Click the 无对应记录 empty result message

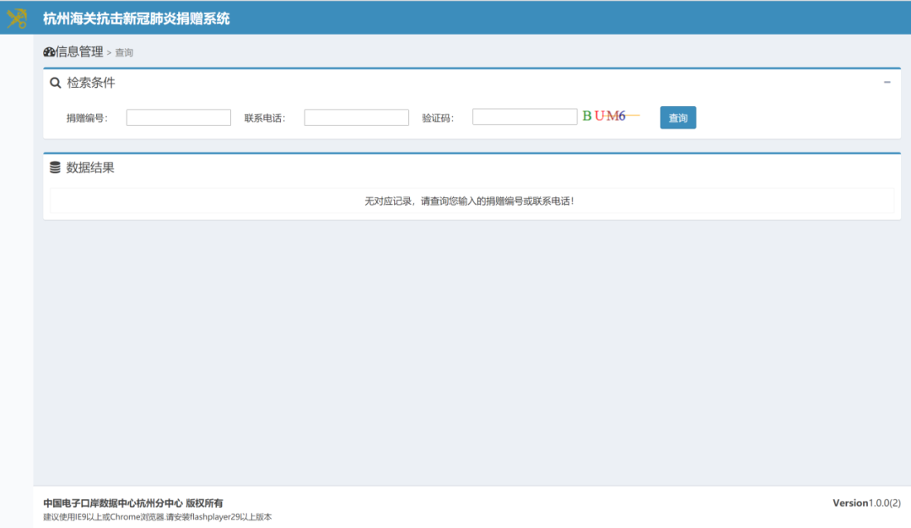pyautogui.click(x=469, y=202)
